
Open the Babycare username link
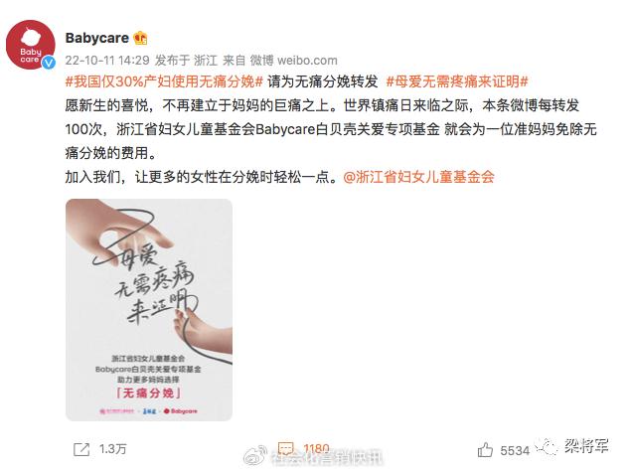pos(97,38)
